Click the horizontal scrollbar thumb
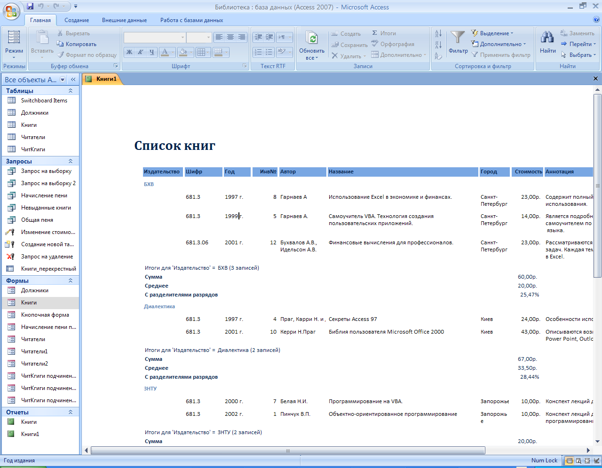The height and width of the screenshot is (468, 602). pyautogui.click(x=288, y=451)
